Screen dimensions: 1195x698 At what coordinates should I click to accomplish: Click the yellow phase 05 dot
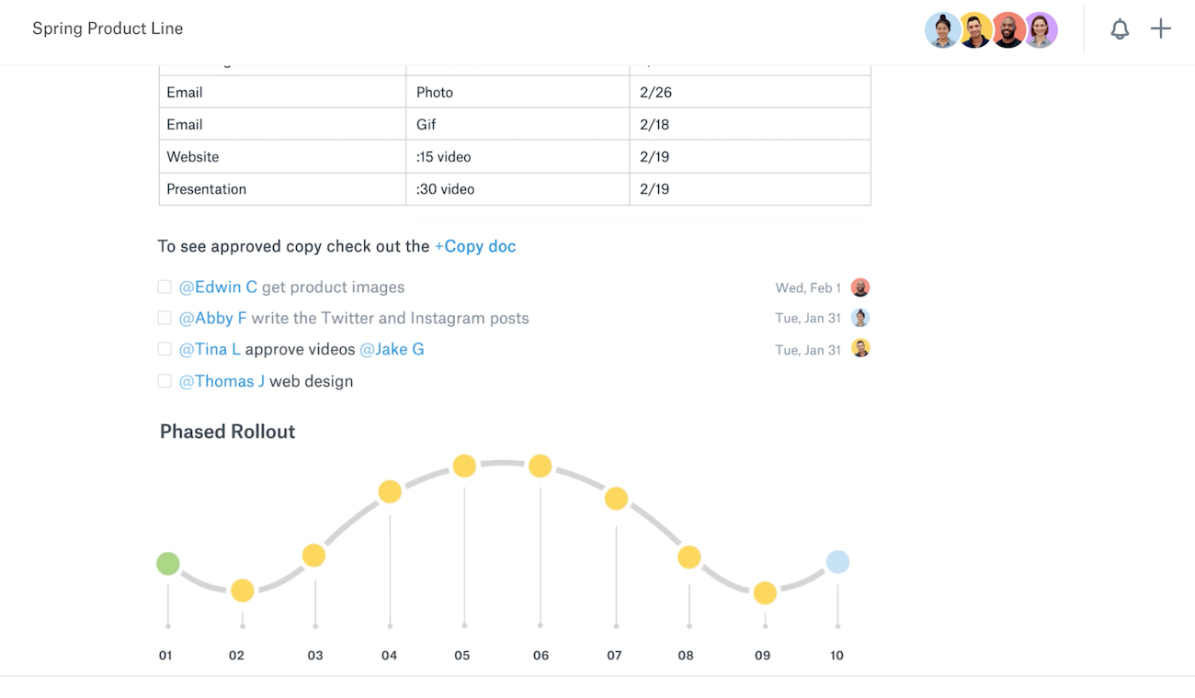(x=464, y=466)
